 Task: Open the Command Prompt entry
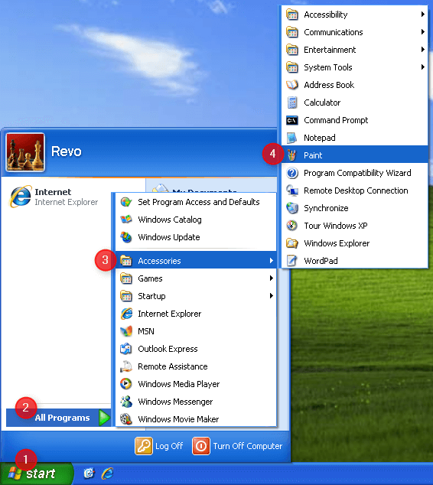355,120
